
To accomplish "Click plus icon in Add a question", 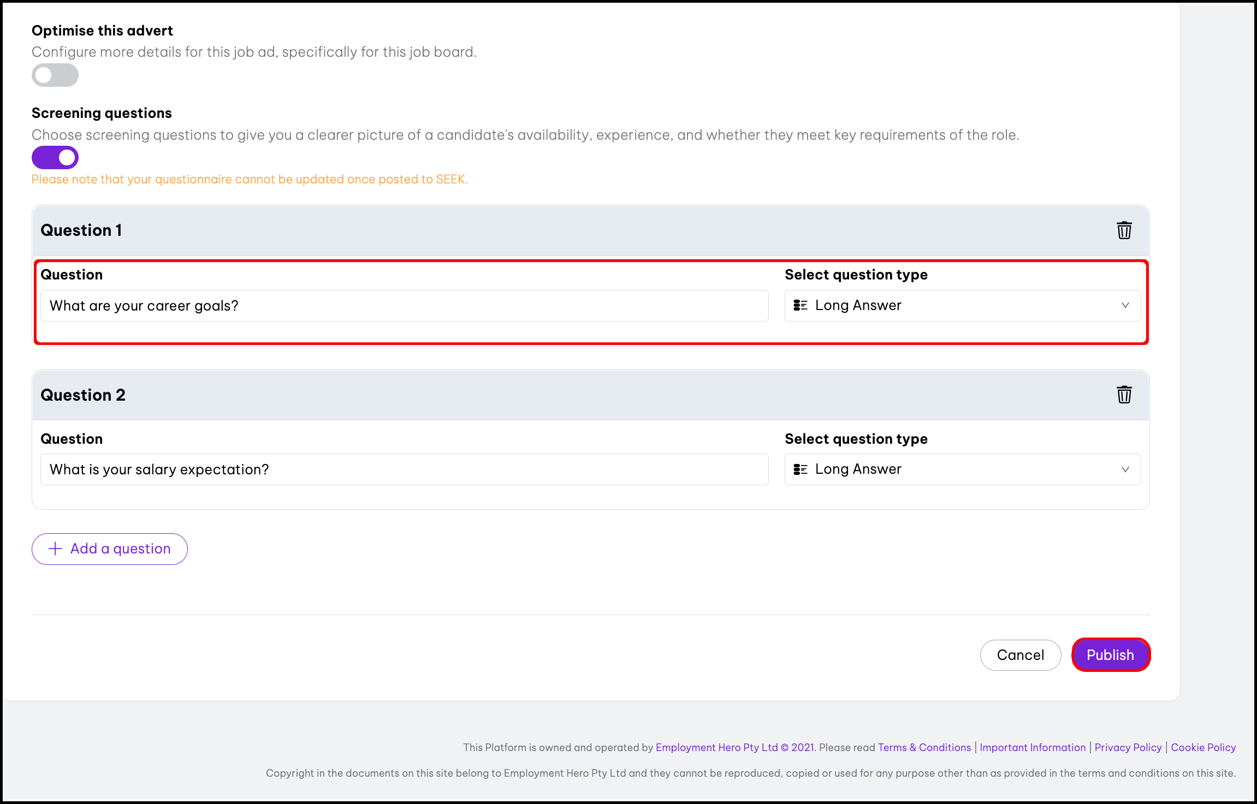I will [x=55, y=549].
